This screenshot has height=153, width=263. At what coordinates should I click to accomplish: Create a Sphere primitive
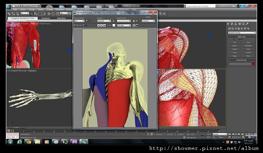point(234,46)
